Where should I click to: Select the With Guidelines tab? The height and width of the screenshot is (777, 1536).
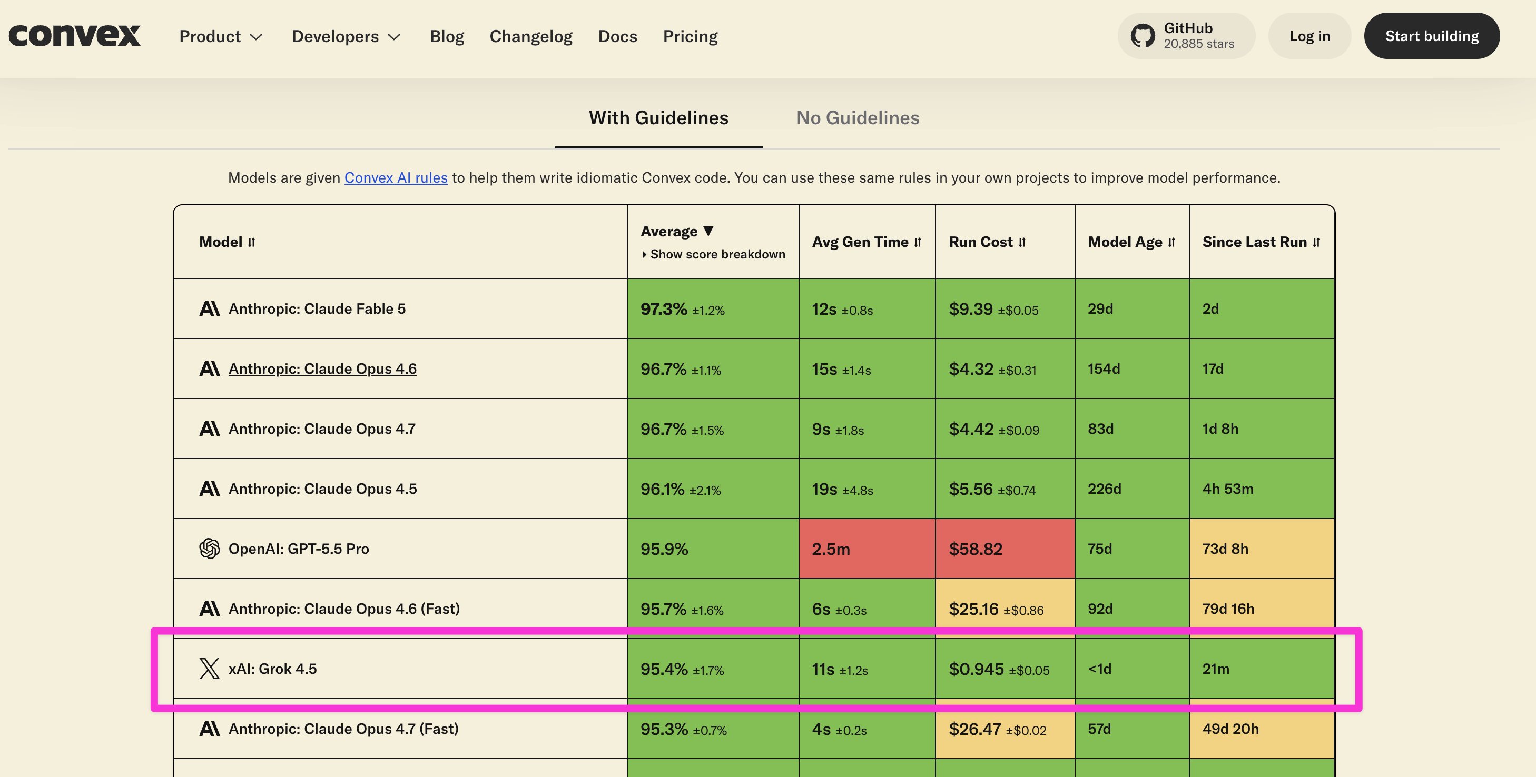[x=659, y=118]
